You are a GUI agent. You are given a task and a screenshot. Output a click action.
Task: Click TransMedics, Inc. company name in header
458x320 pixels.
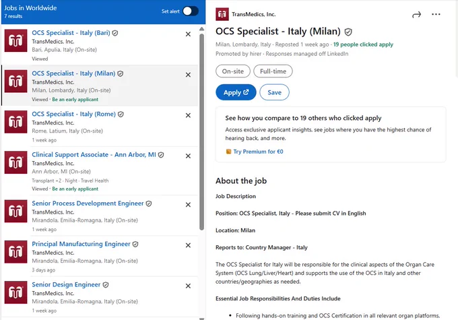pos(253,14)
